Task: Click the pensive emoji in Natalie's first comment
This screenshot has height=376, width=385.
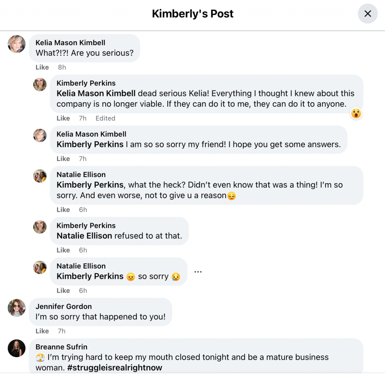Action: click(x=232, y=196)
